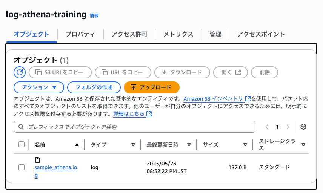This screenshot has width=323, height=193.
Task: Click the external link icon after 詳細はこちら
Action: tap(149, 113)
